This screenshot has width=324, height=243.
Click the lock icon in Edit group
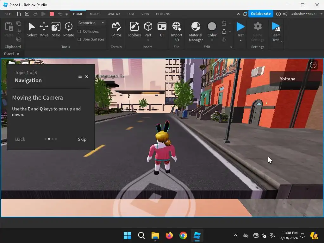(224, 31)
